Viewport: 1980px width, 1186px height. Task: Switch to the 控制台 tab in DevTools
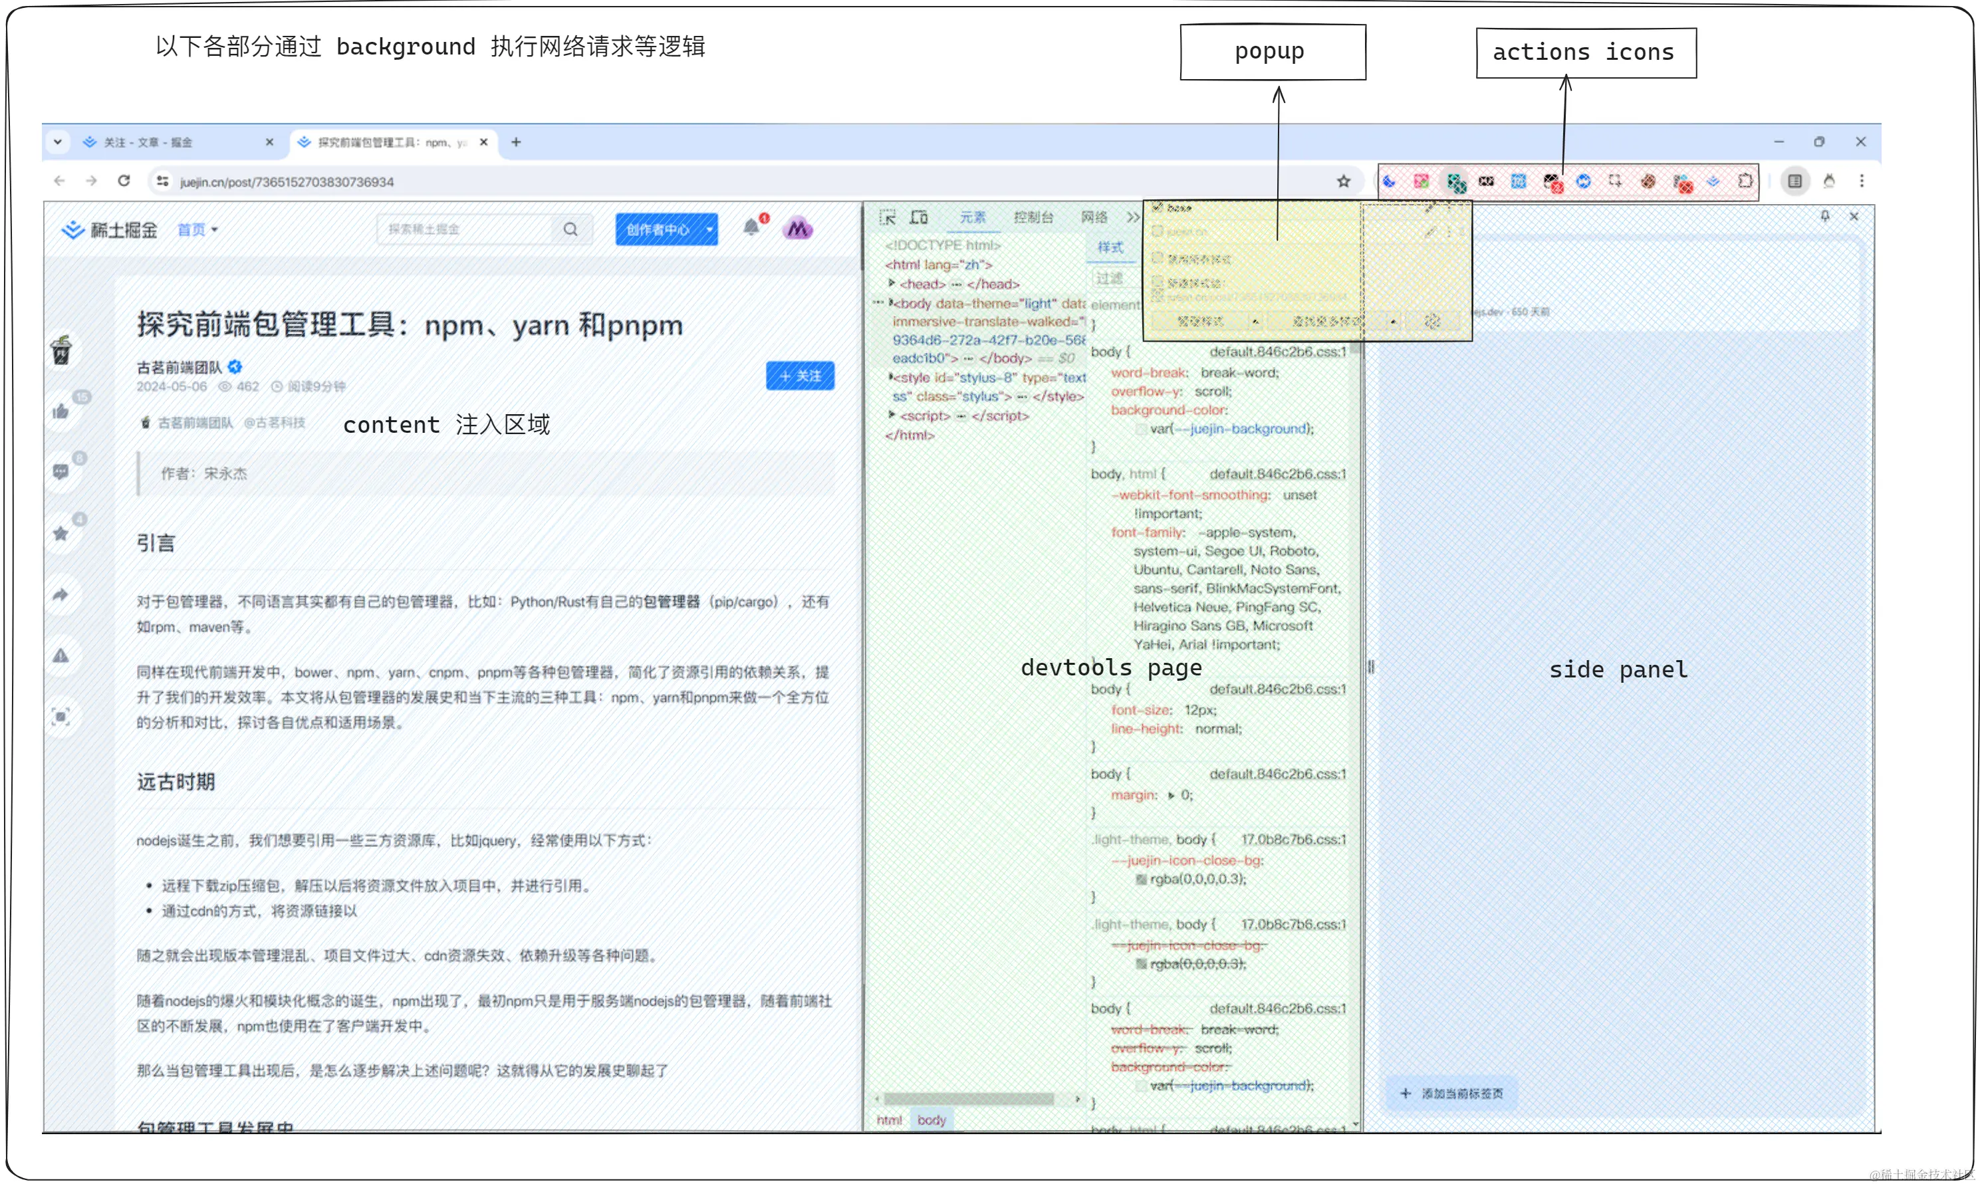(1033, 217)
